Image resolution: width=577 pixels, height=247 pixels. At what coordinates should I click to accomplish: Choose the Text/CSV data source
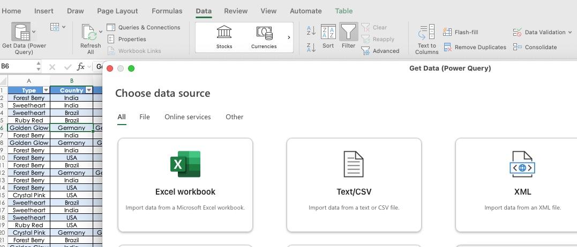(x=354, y=185)
